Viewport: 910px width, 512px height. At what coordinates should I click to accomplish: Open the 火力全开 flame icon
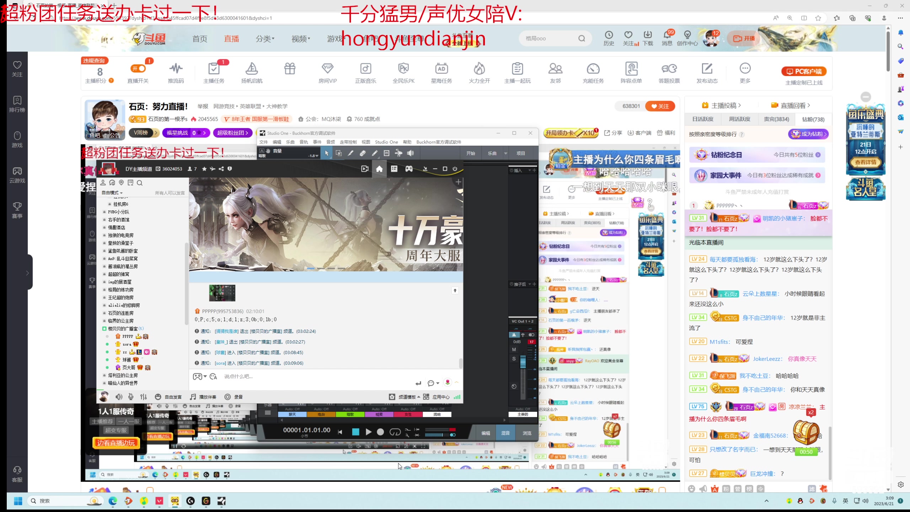click(x=479, y=73)
